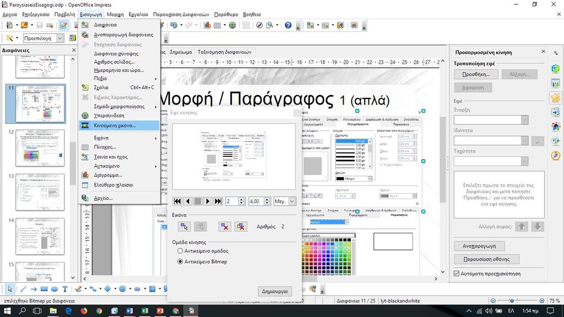This screenshot has height=317, width=564.
Task: Click the zoom slider in the status bar
Action: (517, 300)
